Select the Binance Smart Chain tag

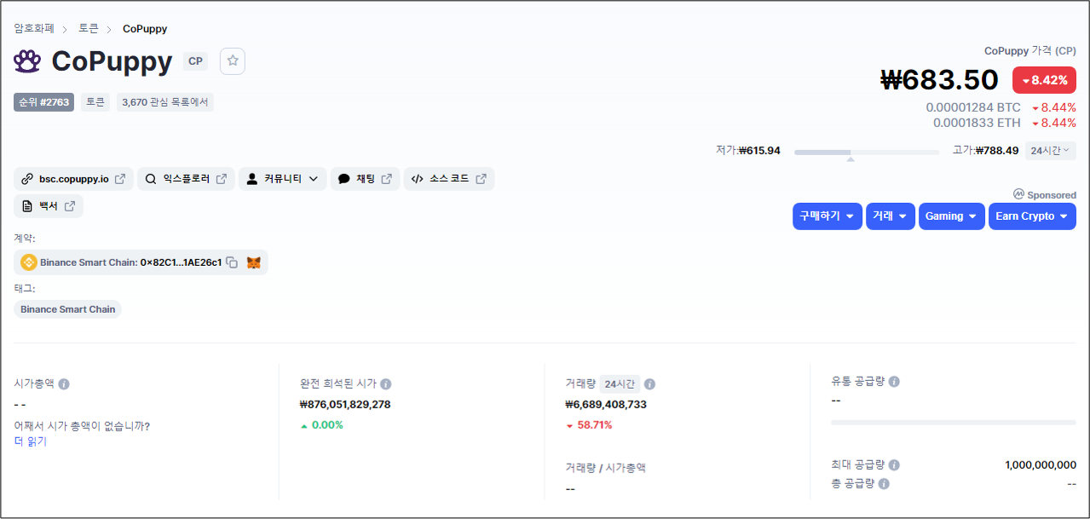(x=68, y=309)
